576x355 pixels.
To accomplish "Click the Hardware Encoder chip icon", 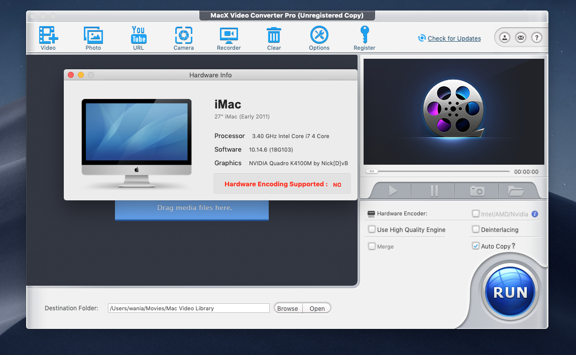I will click(x=371, y=214).
